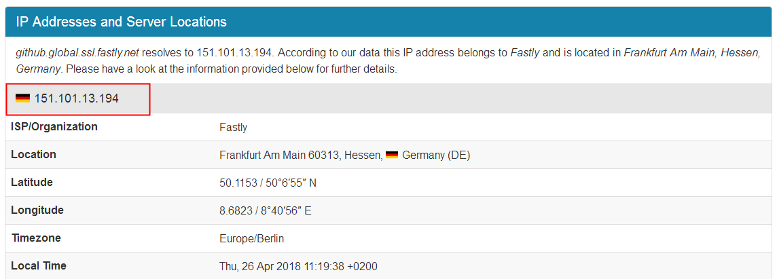Screen dimensions: 777x279
Task: Click the Longitude row label
Action: 37,210
